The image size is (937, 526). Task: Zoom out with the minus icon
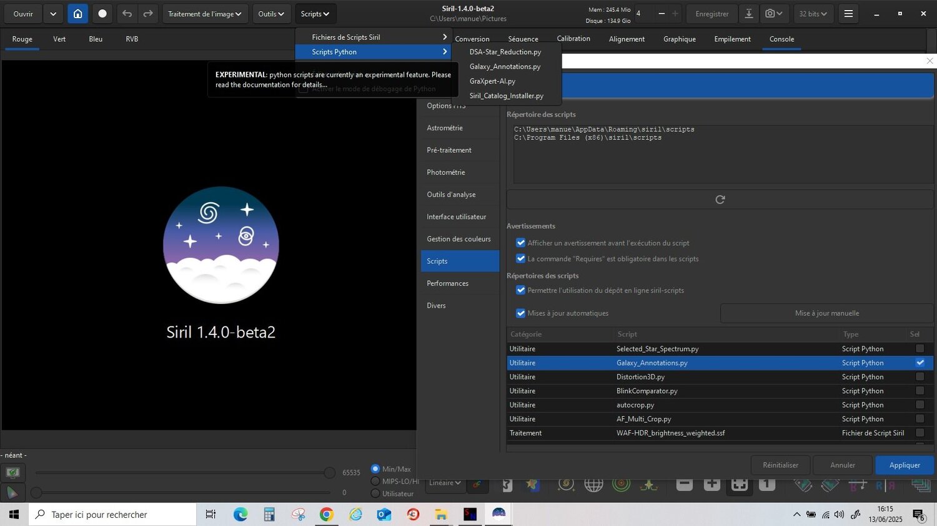685,484
